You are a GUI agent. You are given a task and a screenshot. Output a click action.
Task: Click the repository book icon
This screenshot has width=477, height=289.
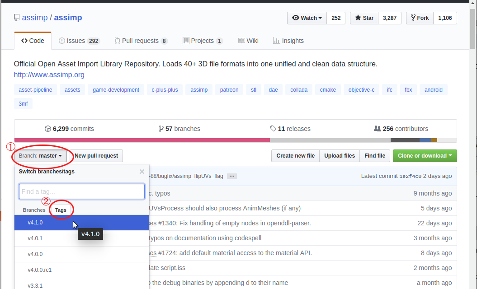17,18
